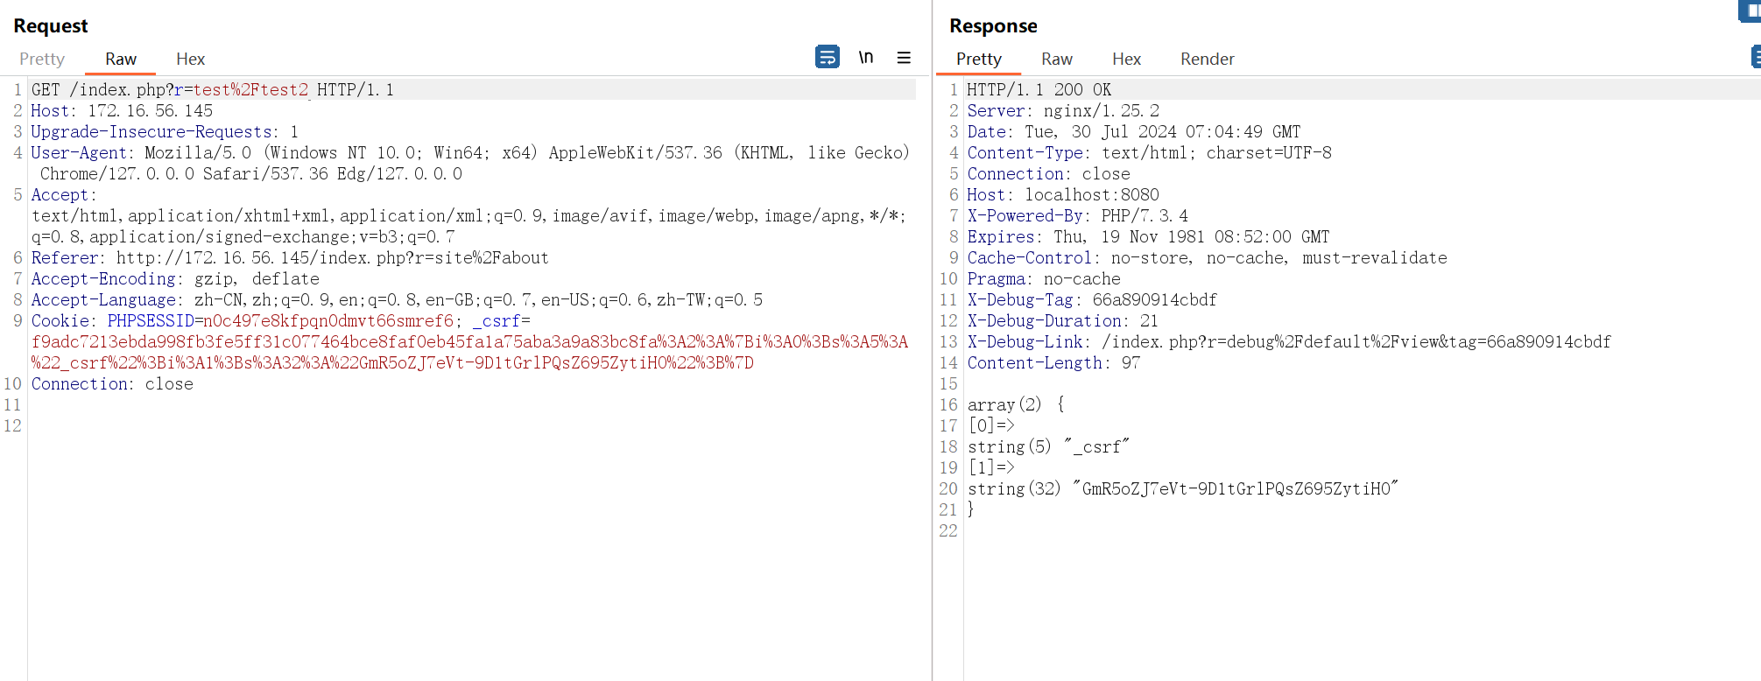Open the Request pane hamburger menu
The image size is (1761, 681).
[x=904, y=57]
